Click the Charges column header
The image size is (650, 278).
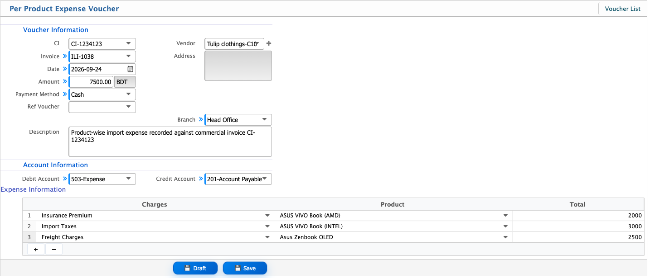point(155,204)
